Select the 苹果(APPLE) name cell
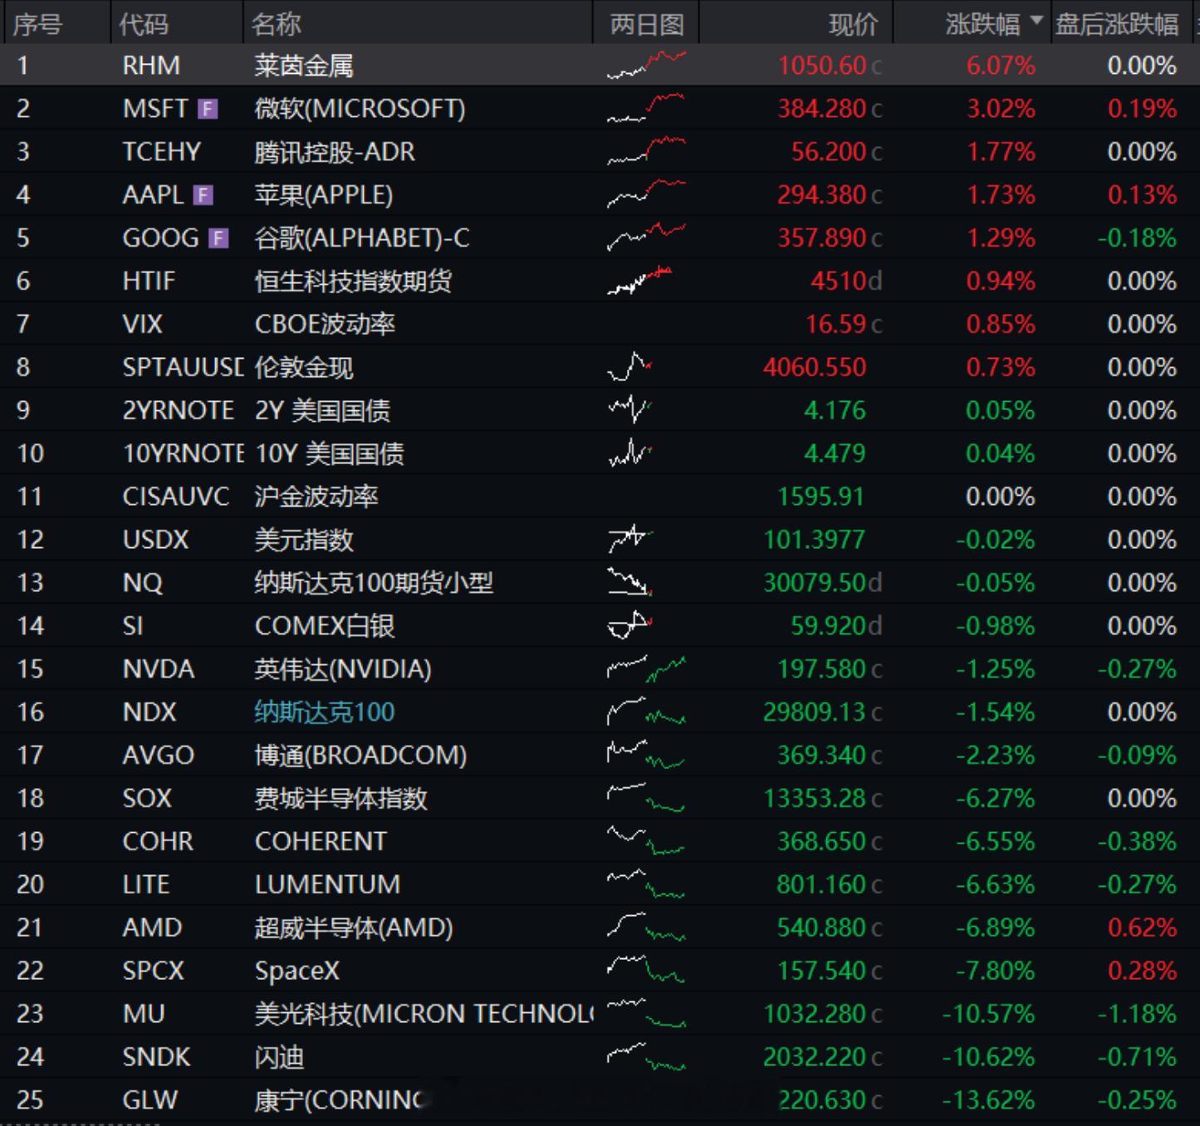The image size is (1200, 1126). click(x=324, y=195)
